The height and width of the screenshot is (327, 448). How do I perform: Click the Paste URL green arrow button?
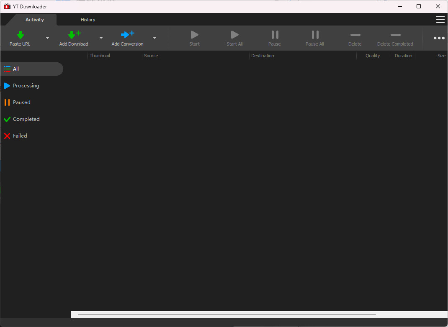pos(20,38)
